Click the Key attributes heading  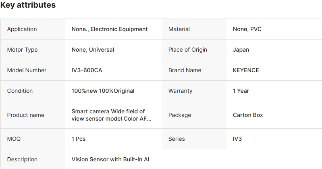[x=28, y=5]
